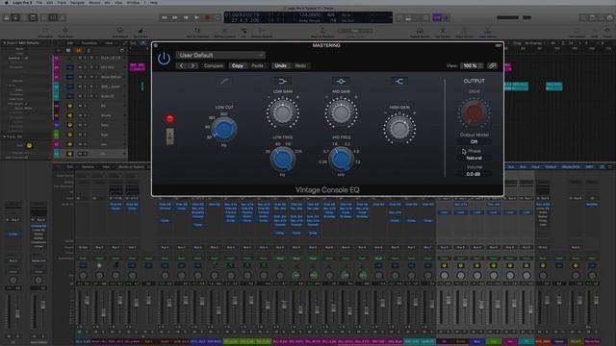This screenshot has width=616, height=346.
Task: Open the View 100 % size dropdown
Action: pyautogui.click(x=471, y=66)
